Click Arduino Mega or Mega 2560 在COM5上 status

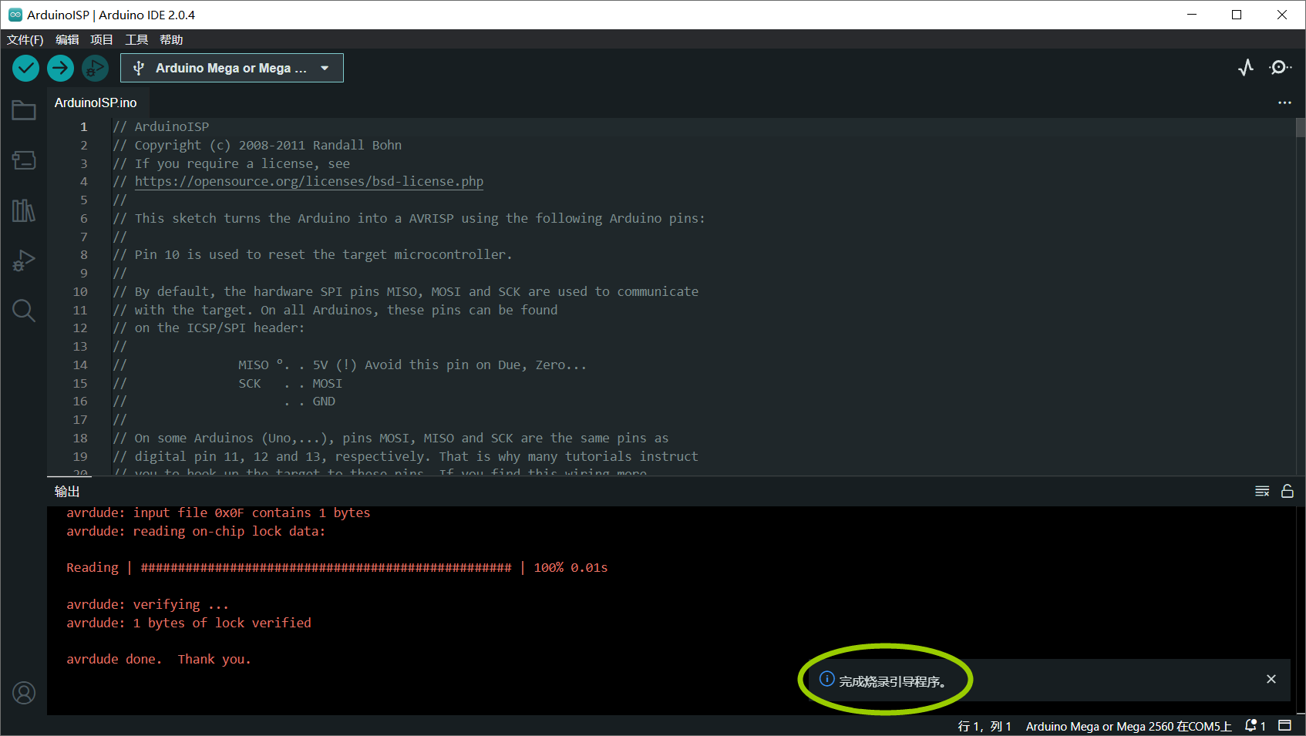(x=1129, y=726)
